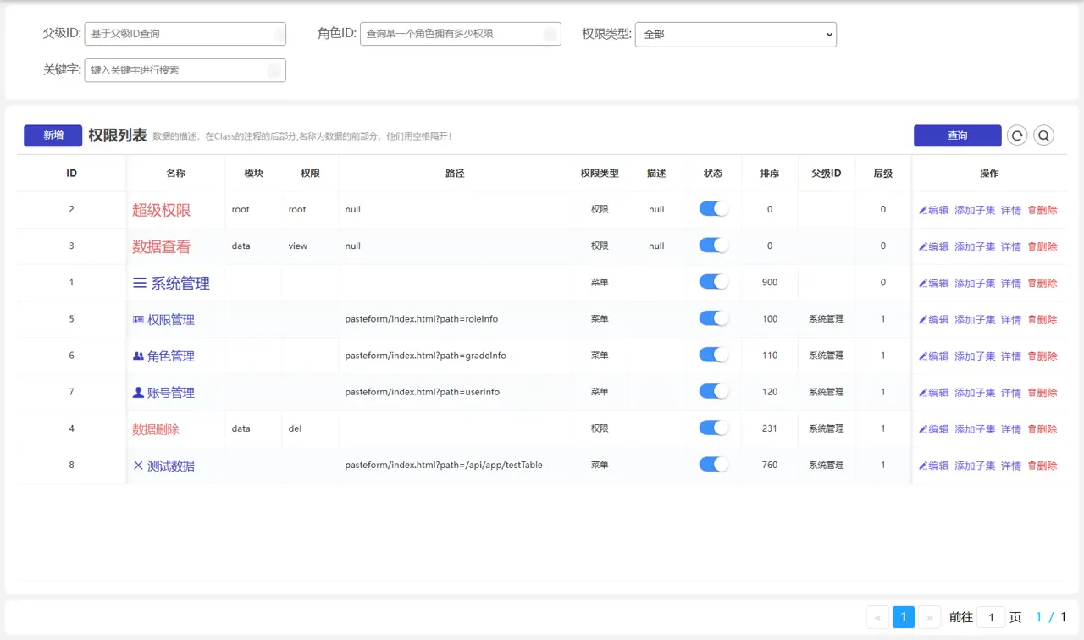Click 编辑 pencil for 角色管理 row
Screen dimensions: 1084x640
(x=934, y=356)
